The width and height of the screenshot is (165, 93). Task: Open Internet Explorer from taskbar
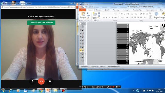point(11,91)
